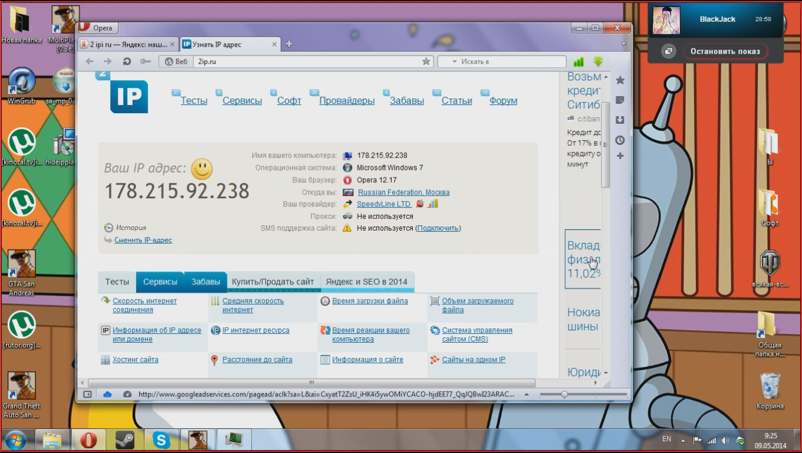
Task: Expand the closed tabs dropdown arrow
Action: point(623,44)
